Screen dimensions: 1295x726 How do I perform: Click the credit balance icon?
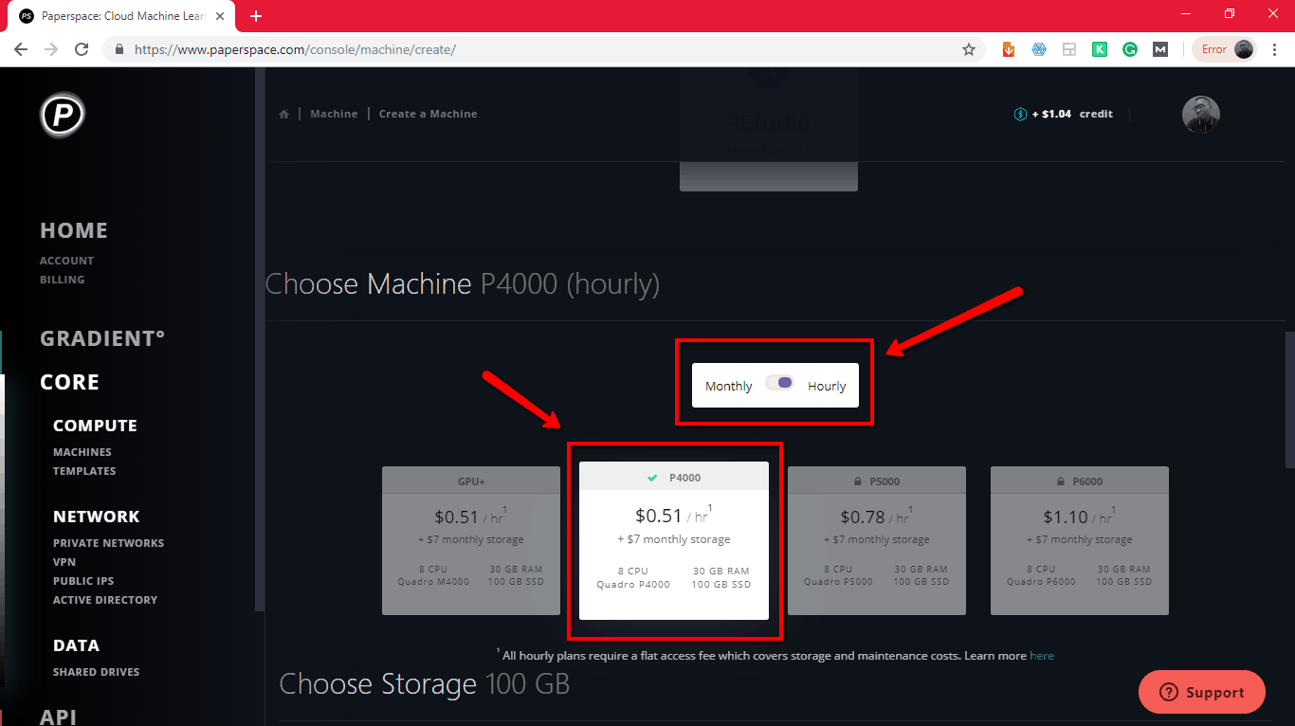coord(1021,114)
